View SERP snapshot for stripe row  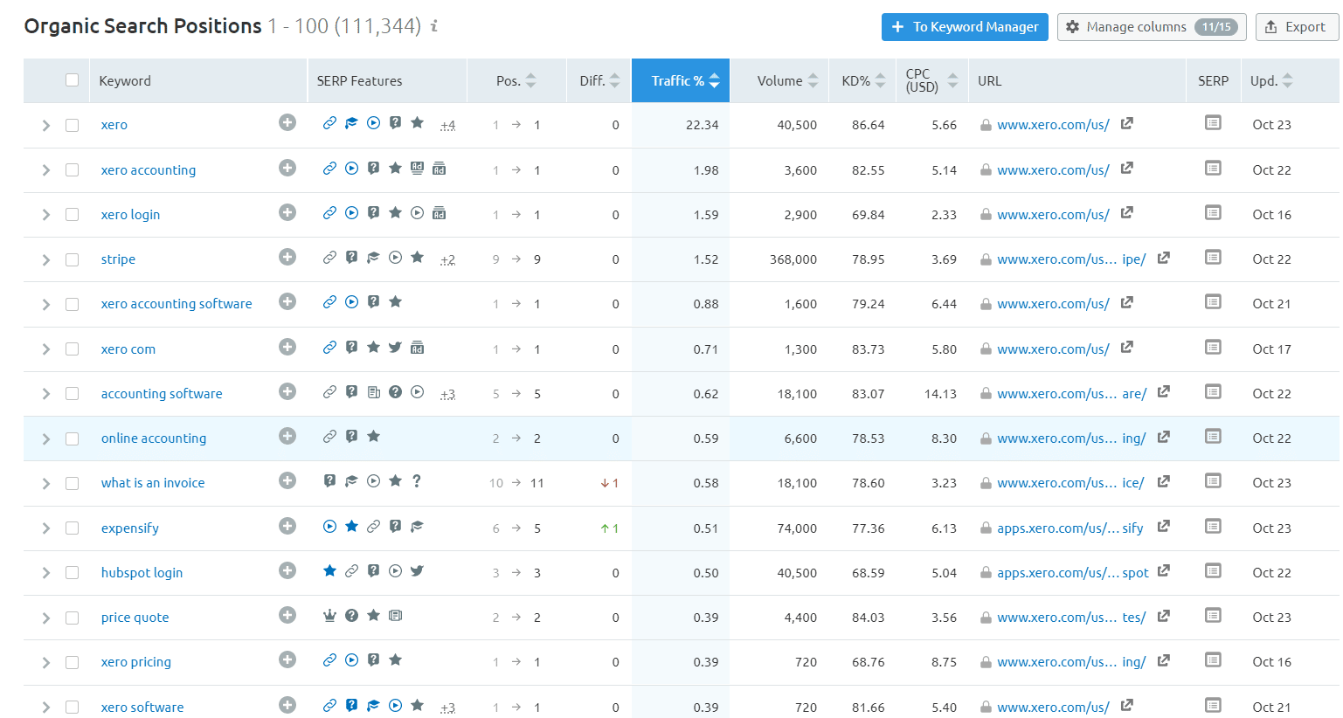[1213, 257]
